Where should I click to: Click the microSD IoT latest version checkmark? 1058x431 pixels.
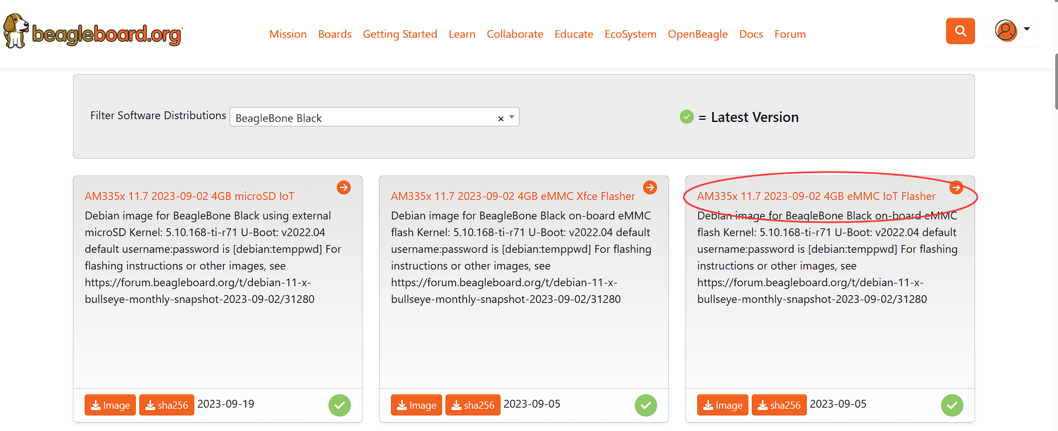click(340, 405)
